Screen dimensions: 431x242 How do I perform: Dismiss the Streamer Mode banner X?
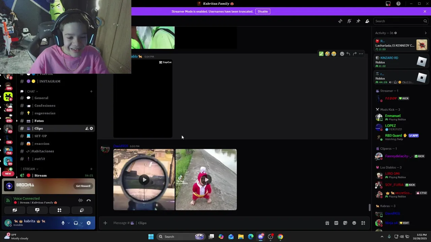tap(425, 11)
